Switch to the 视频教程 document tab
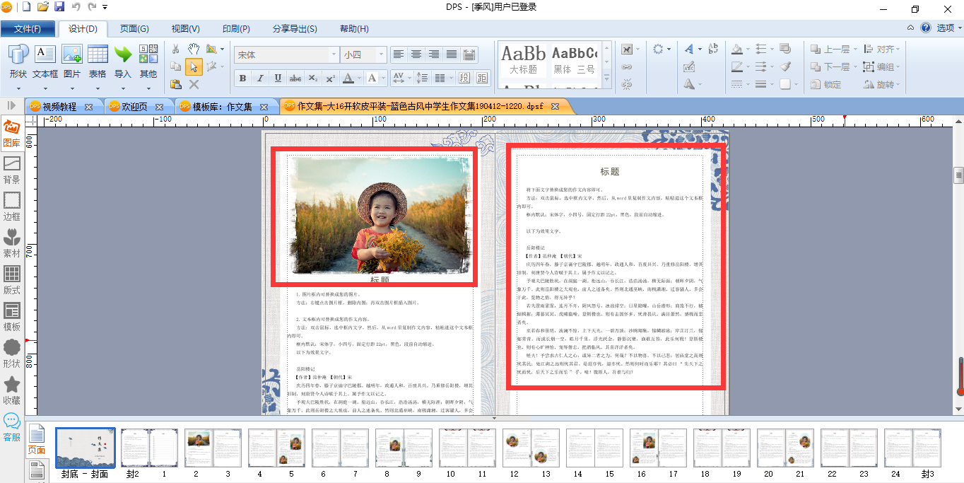 [x=61, y=107]
